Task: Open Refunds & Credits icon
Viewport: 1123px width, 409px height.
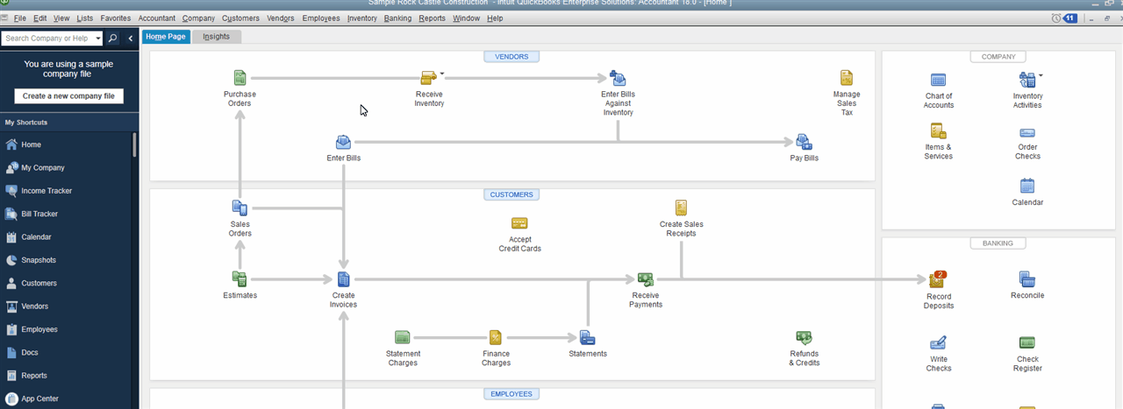Action: click(x=804, y=337)
